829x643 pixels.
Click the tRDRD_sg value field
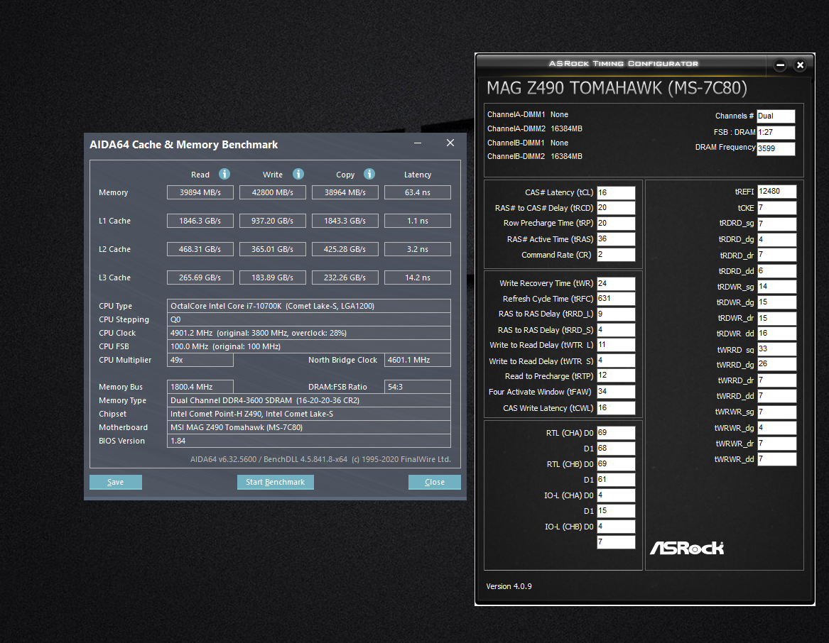[776, 224]
